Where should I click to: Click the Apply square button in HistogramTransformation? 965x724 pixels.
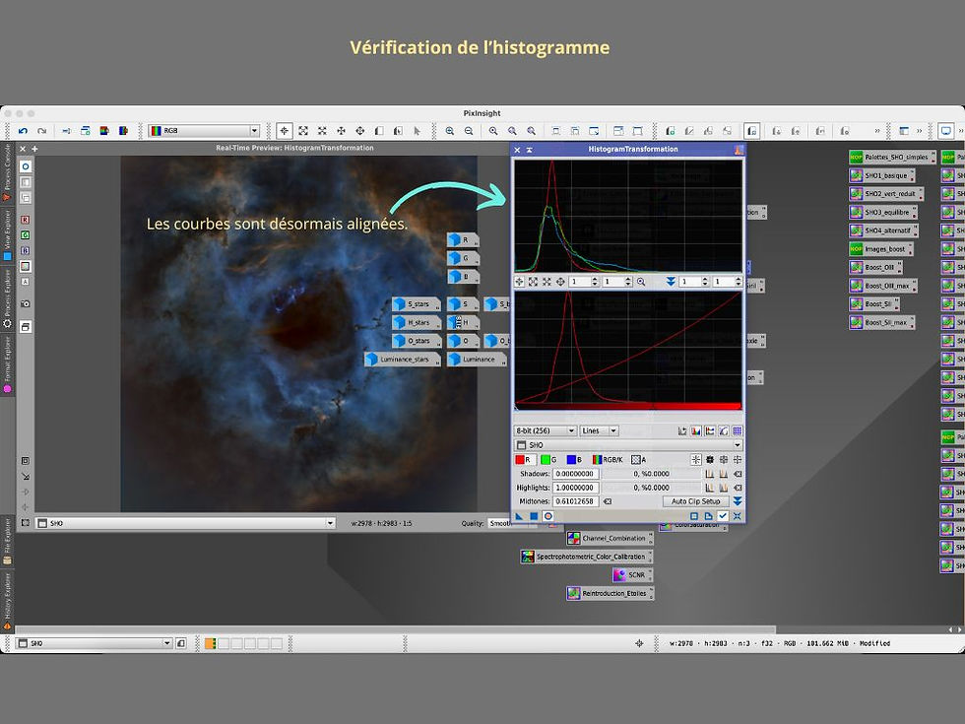534,516
